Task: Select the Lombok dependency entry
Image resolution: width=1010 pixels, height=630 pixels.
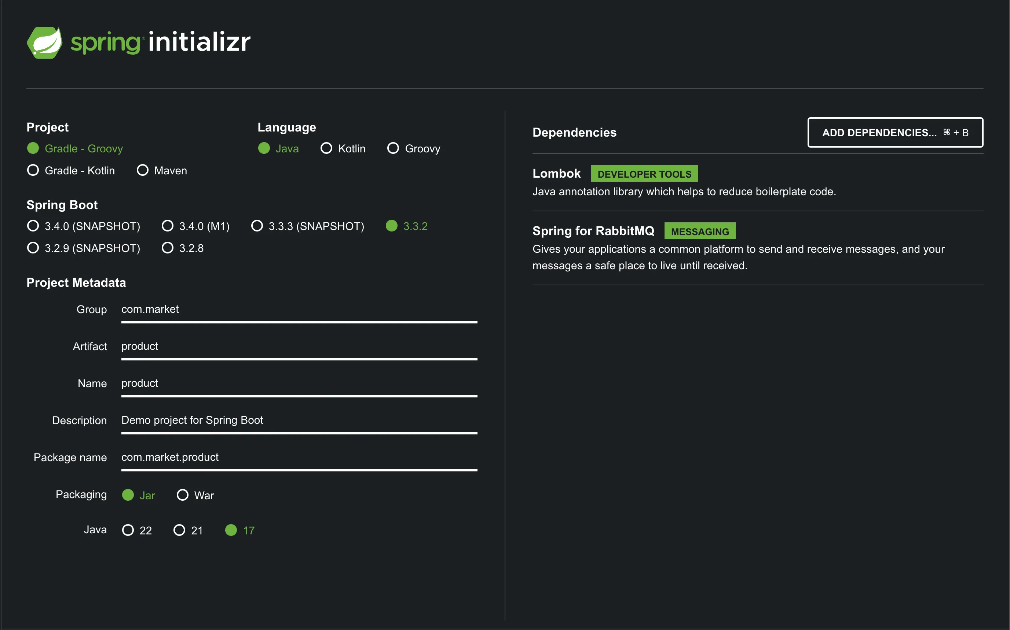Action: [556, 174]
